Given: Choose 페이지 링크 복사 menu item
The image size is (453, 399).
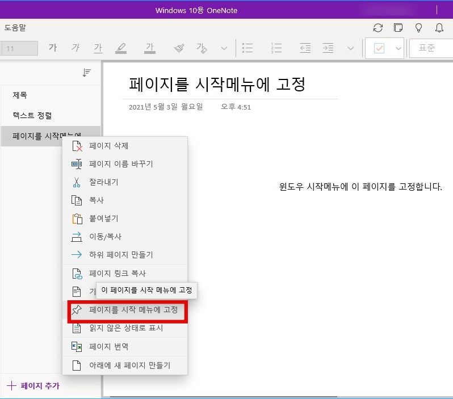Looking at the screenshot, I should [125, 274].
